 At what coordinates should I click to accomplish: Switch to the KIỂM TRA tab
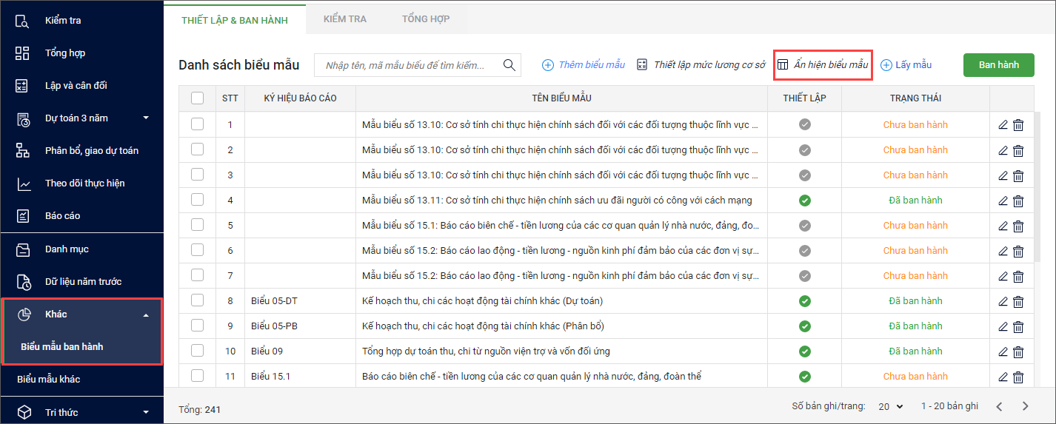coord(344,18)
